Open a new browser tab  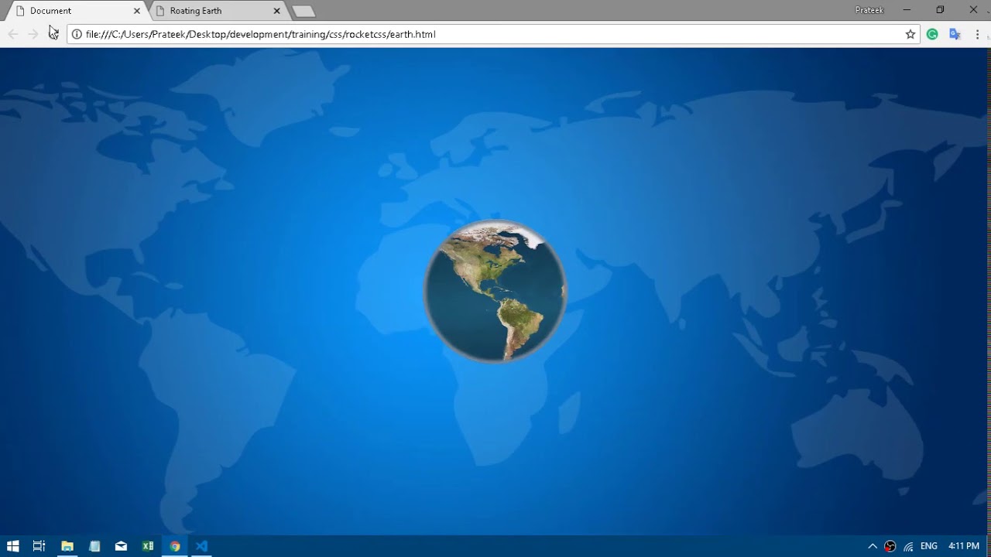[303, 12]
